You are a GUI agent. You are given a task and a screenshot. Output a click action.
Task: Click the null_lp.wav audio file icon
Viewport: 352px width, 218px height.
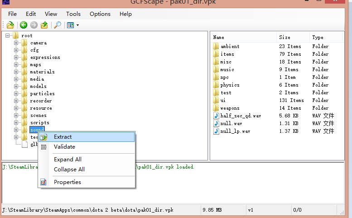pyautogui.click(x=216, y=131)
